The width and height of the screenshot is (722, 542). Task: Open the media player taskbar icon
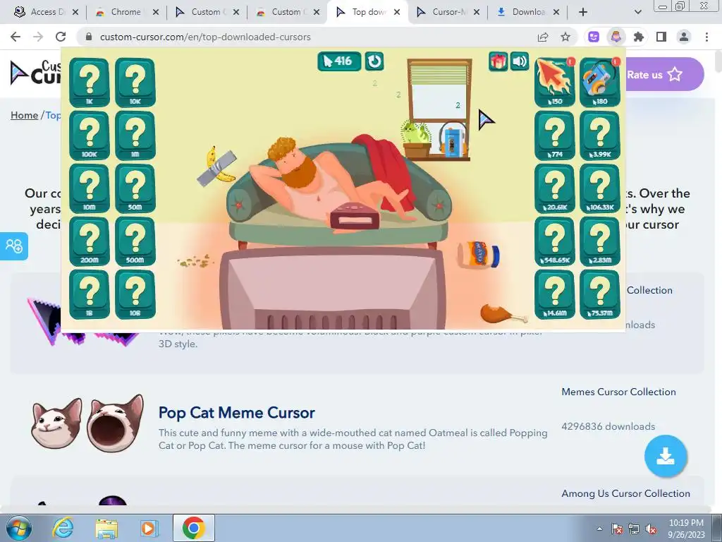click(149, 528)
